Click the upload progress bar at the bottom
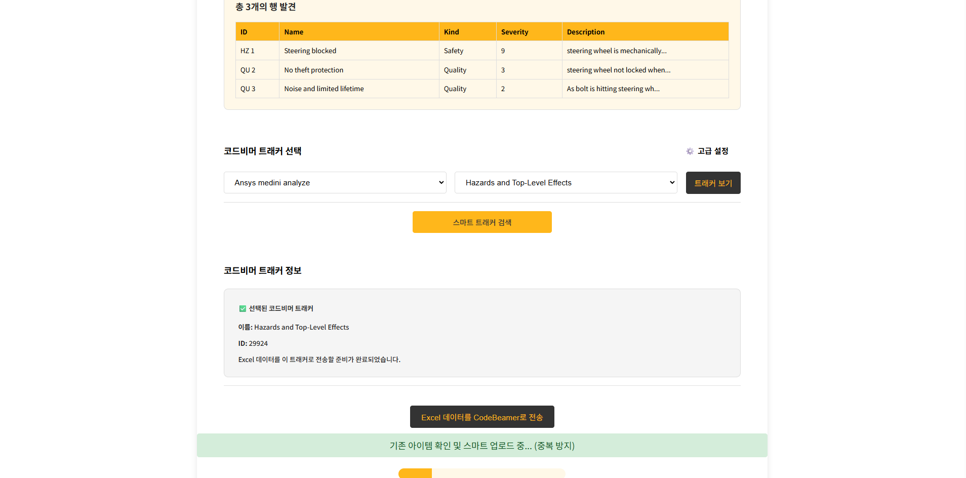The image size is (966, 478). (x=481, y=473)
